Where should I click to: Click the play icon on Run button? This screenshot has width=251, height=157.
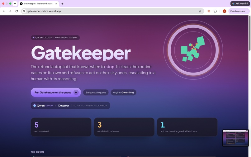pos(76,93)
